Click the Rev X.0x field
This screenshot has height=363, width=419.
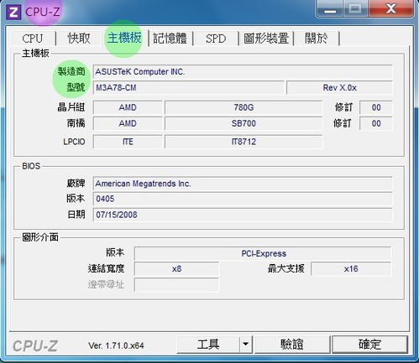pos(339,88)
